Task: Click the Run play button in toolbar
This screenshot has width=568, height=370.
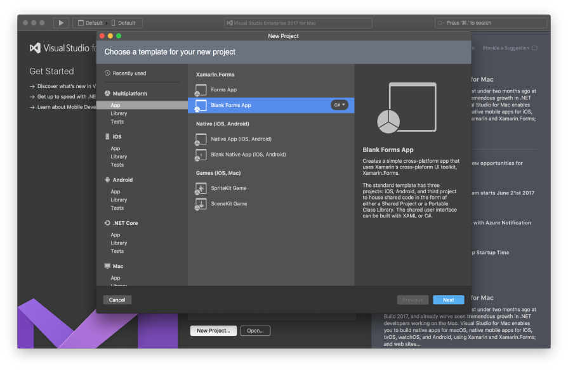Action: pos(61,23)
